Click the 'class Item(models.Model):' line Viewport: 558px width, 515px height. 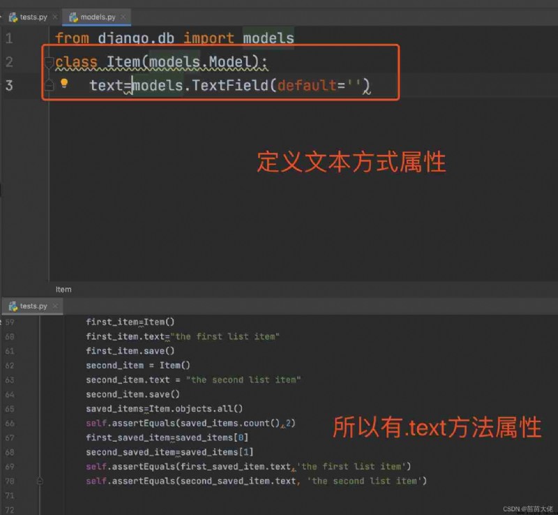pos(161,62)
